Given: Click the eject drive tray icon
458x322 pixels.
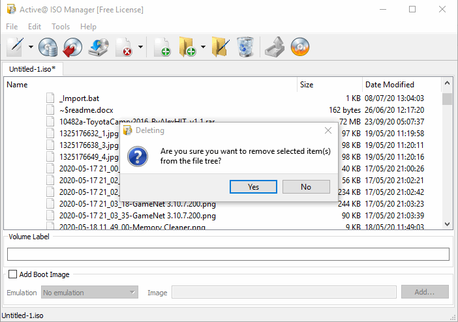Looking at the screenshot, I should coord(275,47).
